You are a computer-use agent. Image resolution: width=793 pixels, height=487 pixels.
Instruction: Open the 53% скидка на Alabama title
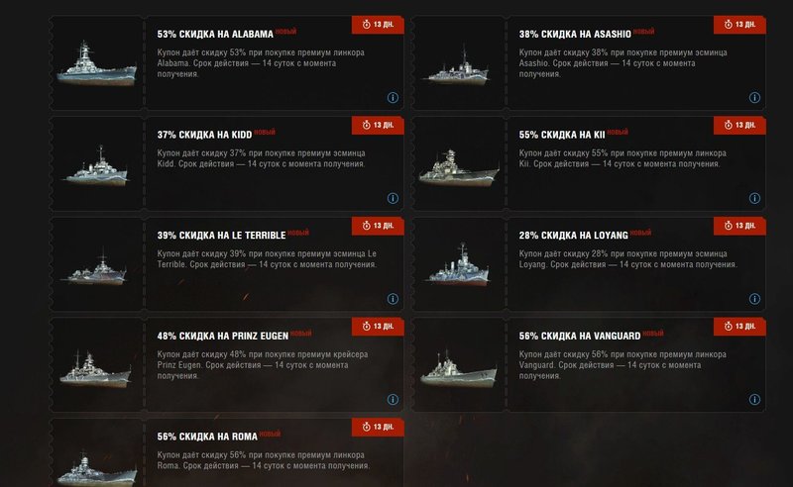tap(215, 35)
